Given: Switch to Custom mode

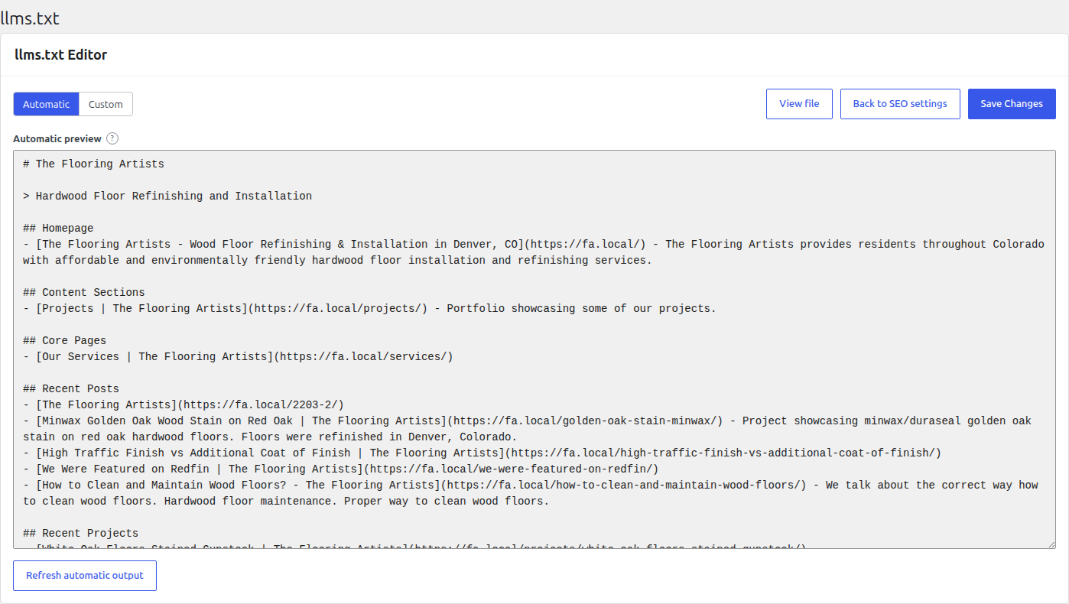Looking at the screenshot, I should pos(106,104).
